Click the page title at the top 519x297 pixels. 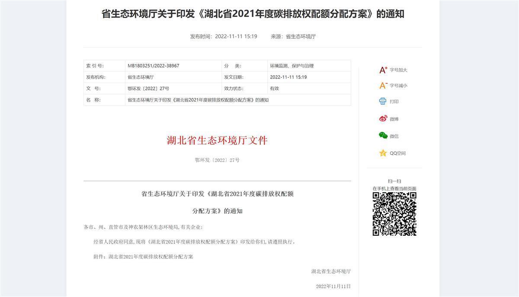click(253, 14)
